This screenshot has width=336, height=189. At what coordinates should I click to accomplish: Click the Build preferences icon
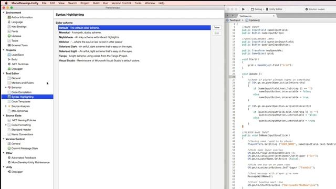[9, 59]
